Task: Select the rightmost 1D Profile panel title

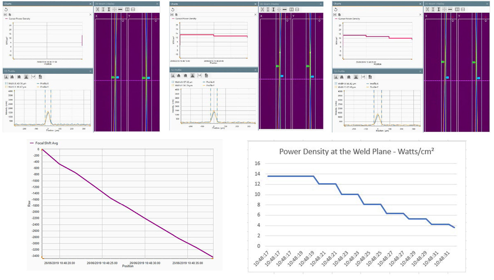Action: point(340,71)
